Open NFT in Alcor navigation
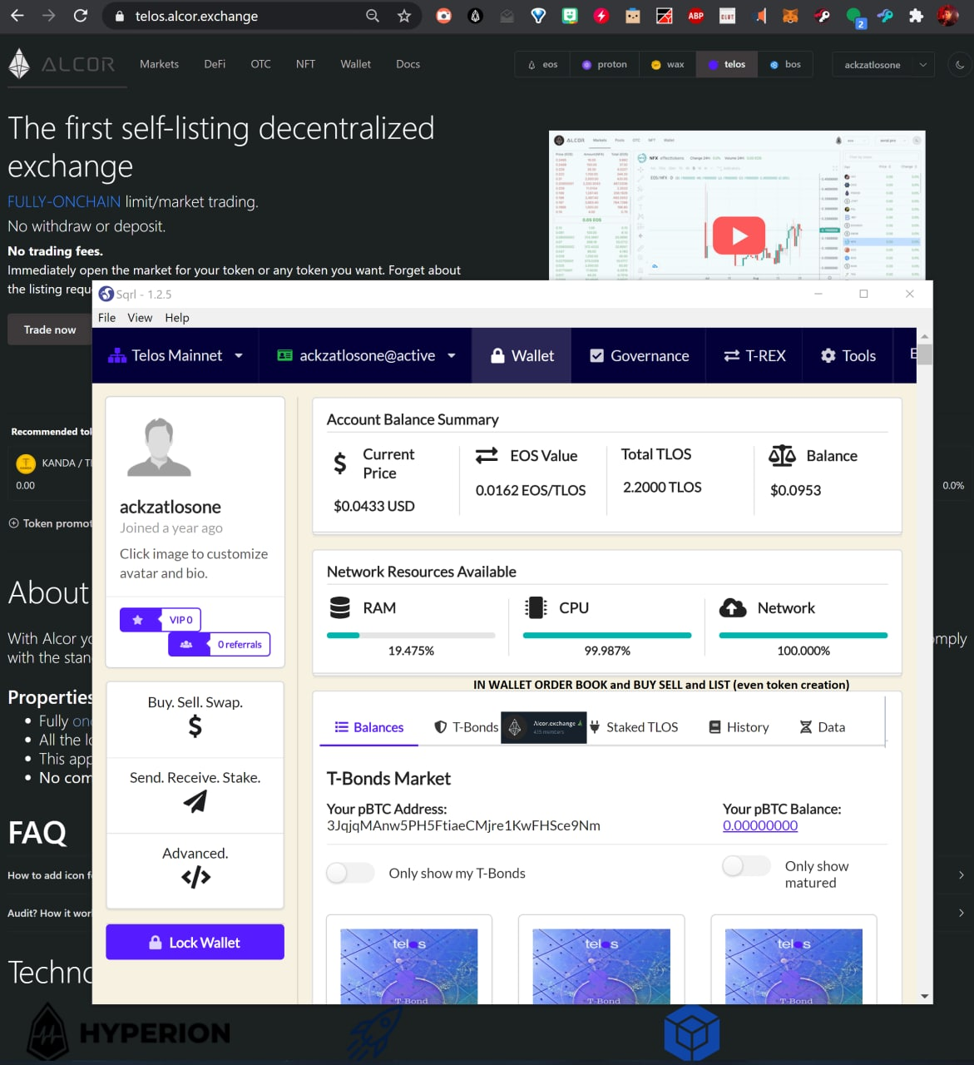This screenshot has height=1065, width=974. tap(305, 64)
